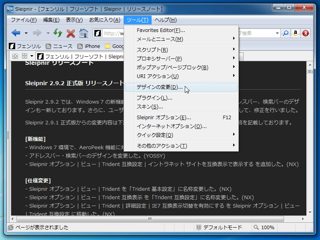Click the vertical scrollbar down arrow
This screenshot has width=320, height=240.
click(310, 212)
